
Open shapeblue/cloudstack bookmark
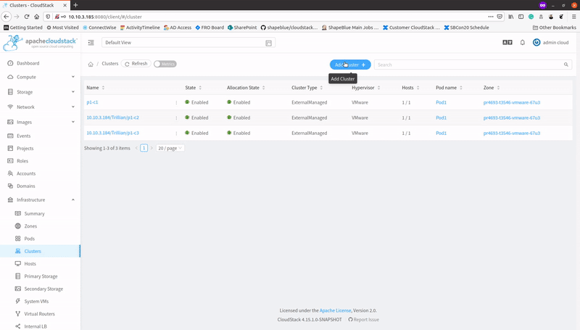[289, 28]
